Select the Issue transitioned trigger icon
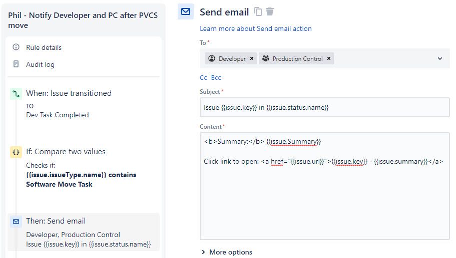 (x=16, y=93)
